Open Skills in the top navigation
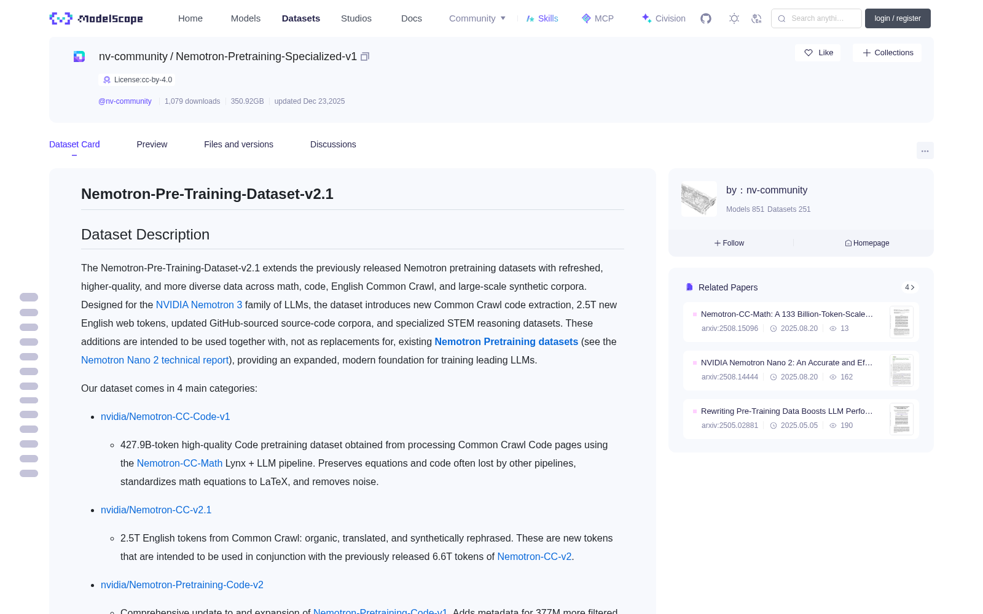983x614 pixels. coord(542,18)
